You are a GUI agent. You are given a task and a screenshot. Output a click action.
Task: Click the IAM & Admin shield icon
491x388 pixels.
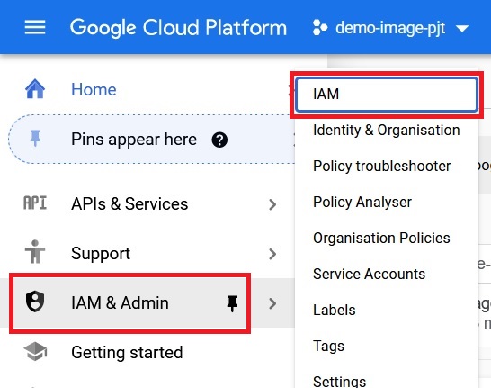(x=35, y=302)
